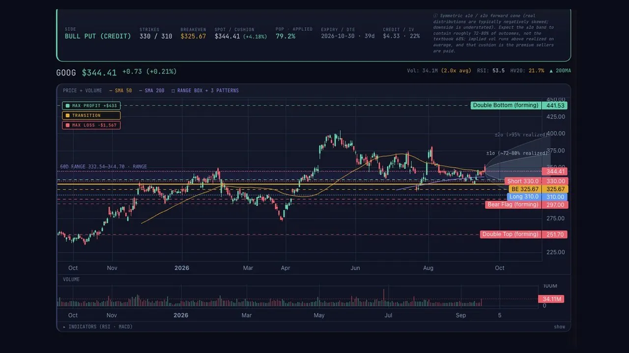Click the 34.11M volume tag
The image size is (629, 353).
point(551,299)
